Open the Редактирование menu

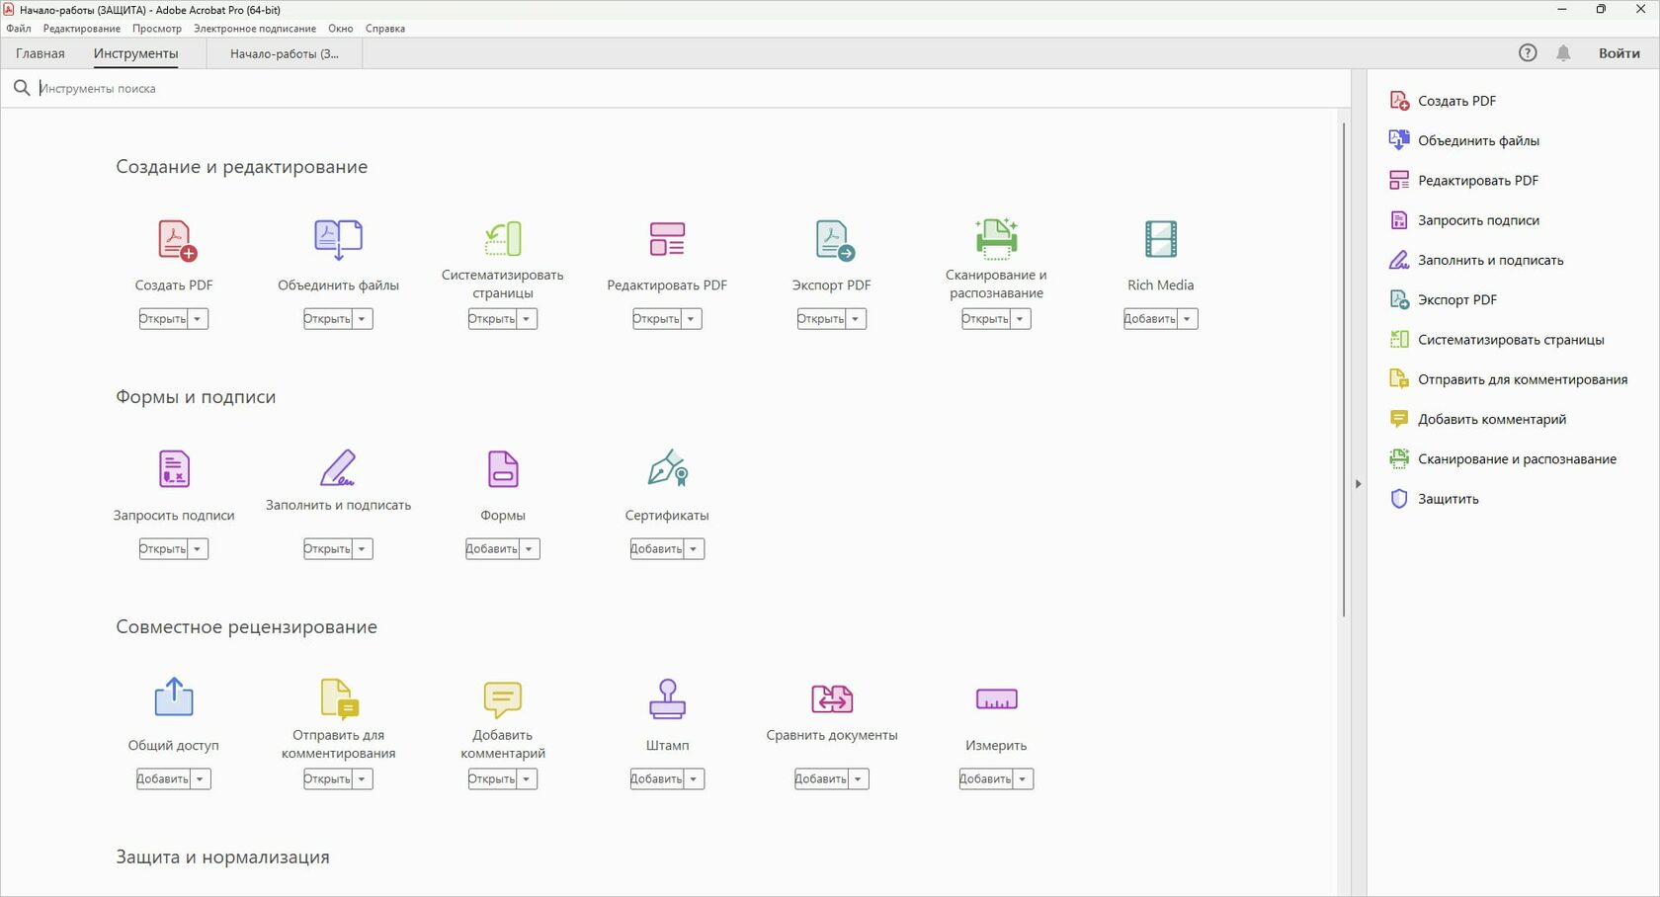click(82, 29)
